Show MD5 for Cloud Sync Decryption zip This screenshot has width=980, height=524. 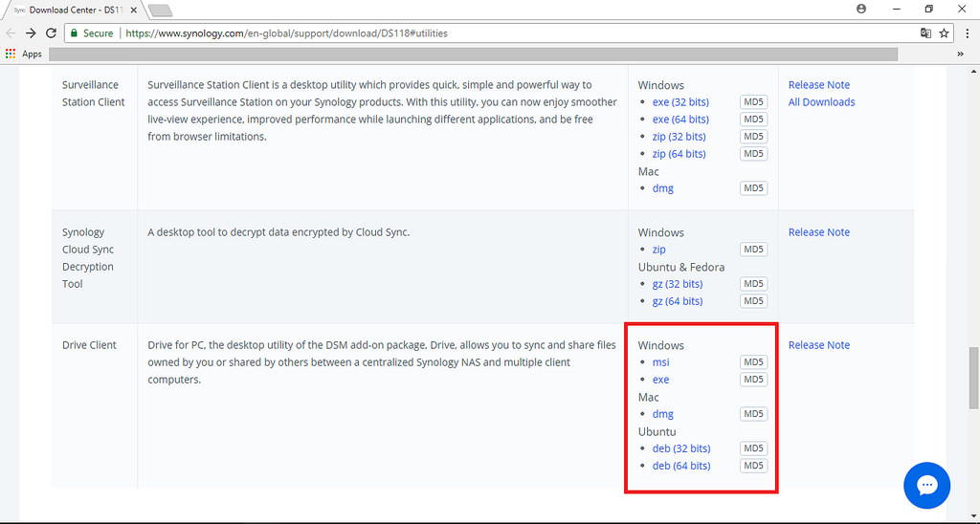(753, 250)
